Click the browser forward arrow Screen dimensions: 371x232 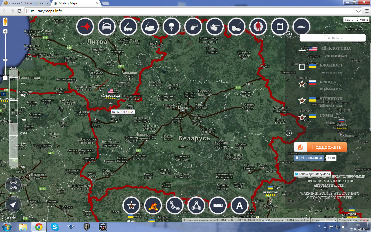pos(12,11)
